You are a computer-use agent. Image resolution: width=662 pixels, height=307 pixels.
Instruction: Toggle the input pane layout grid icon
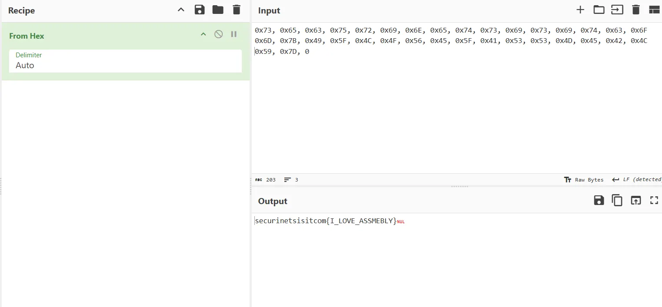(655, 9)
